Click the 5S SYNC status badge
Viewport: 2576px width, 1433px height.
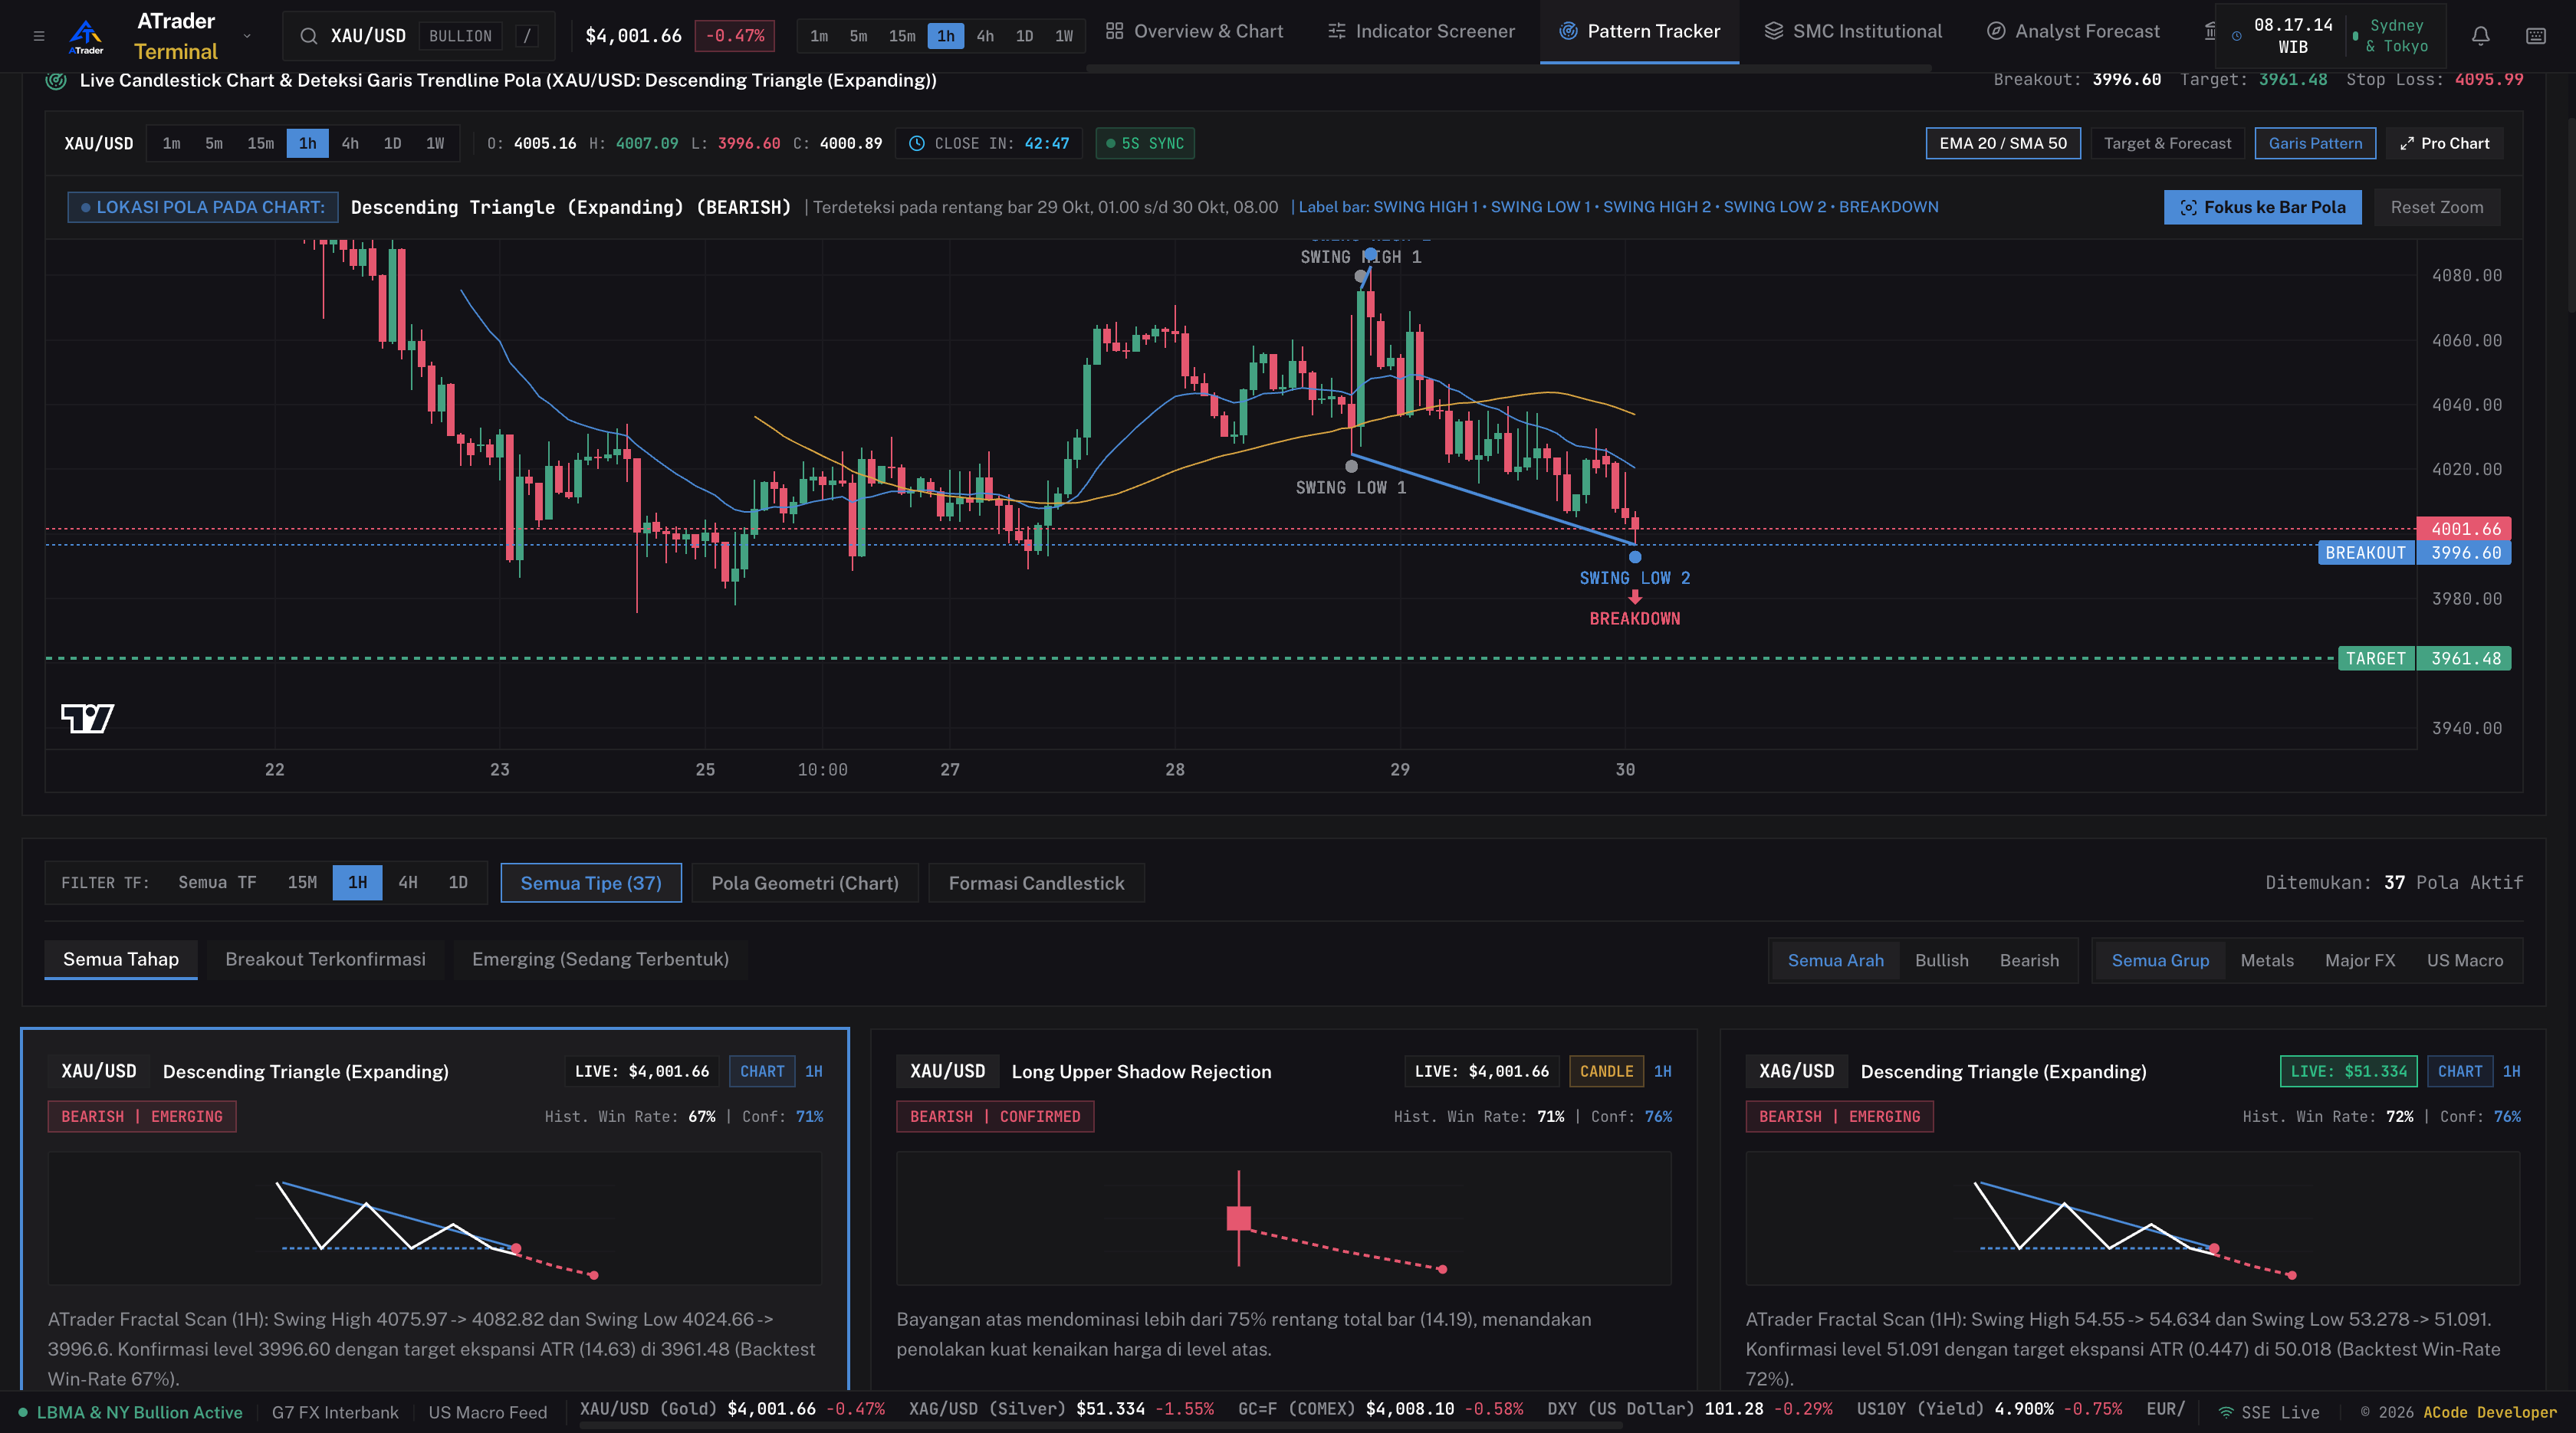[x=1145, y=143]
